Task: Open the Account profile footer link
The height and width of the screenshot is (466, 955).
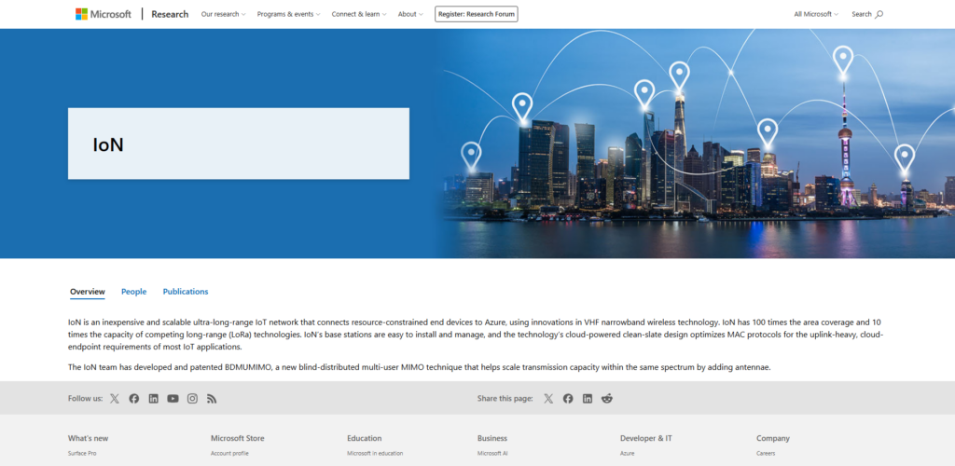Action: pyautogui.click(x=229, y=453)
